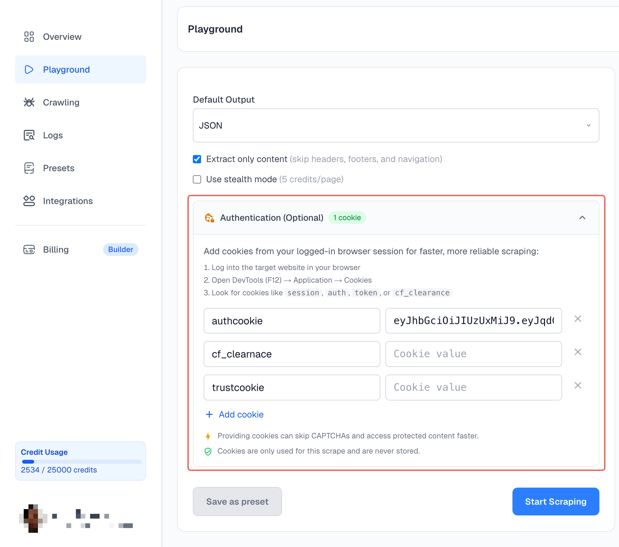The height and width of the screenshot is (547, 619).
Task: Open the Integrations icon in sidebar
Action: [x=29, y=201]
